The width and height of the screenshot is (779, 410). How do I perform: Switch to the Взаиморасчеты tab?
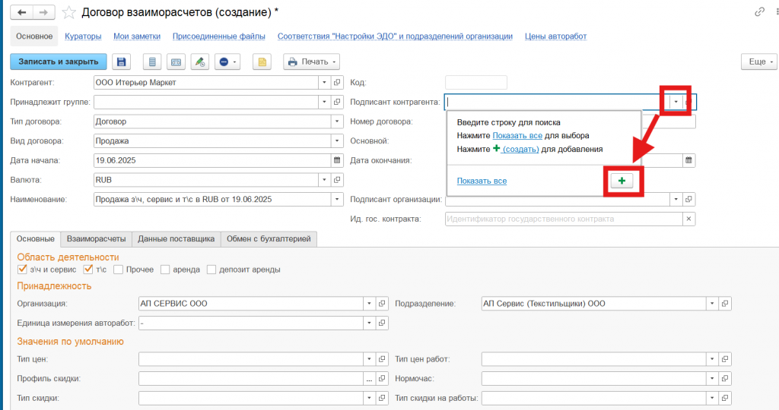pos(96,239)
